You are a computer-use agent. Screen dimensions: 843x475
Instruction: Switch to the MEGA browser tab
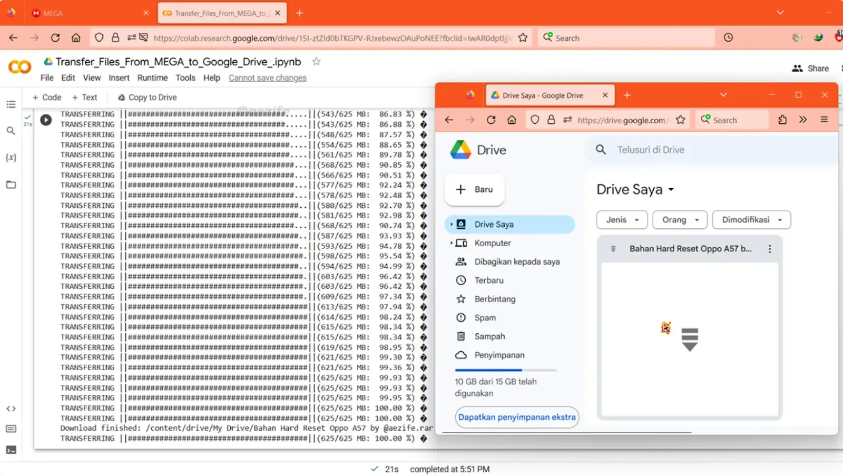[79, 13]
